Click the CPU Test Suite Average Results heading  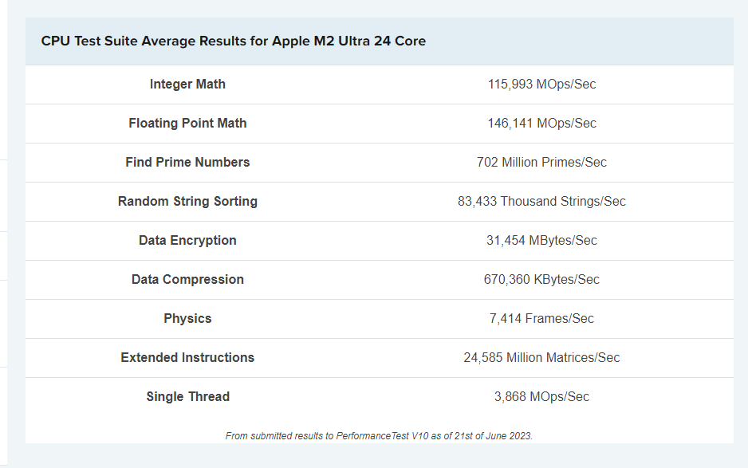pyautogui.click(x=234, y=41)
